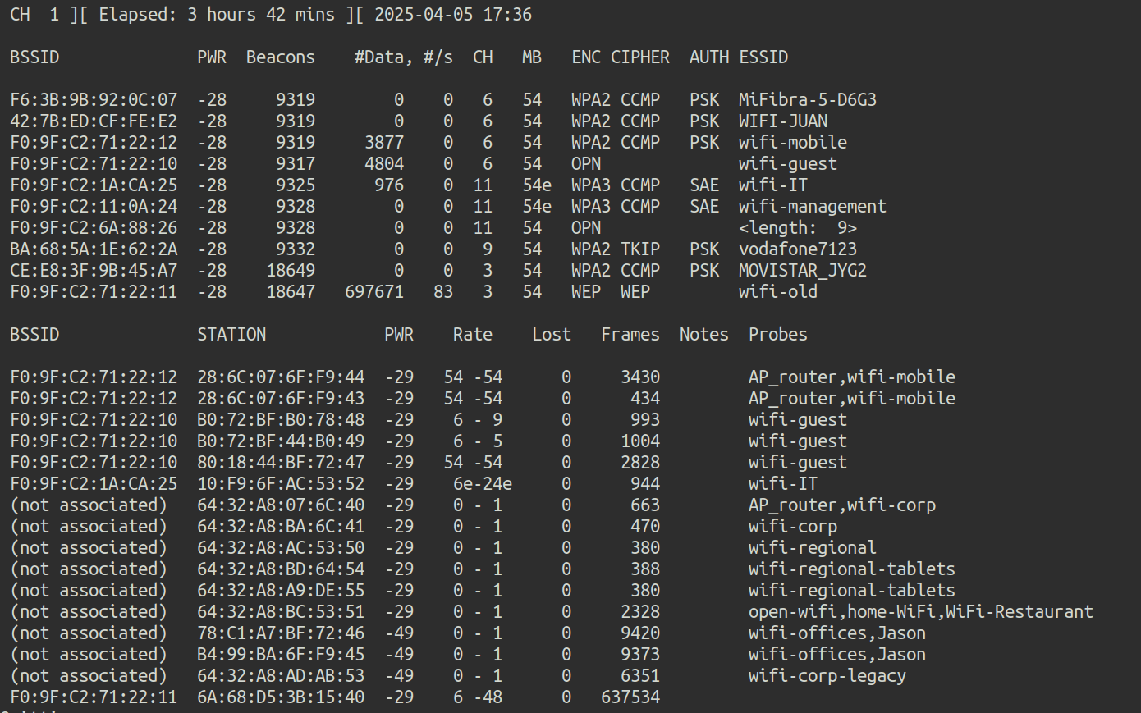Click the 697671 data packet count
This screenshot has width=1141, height=713.
point(374,291)
